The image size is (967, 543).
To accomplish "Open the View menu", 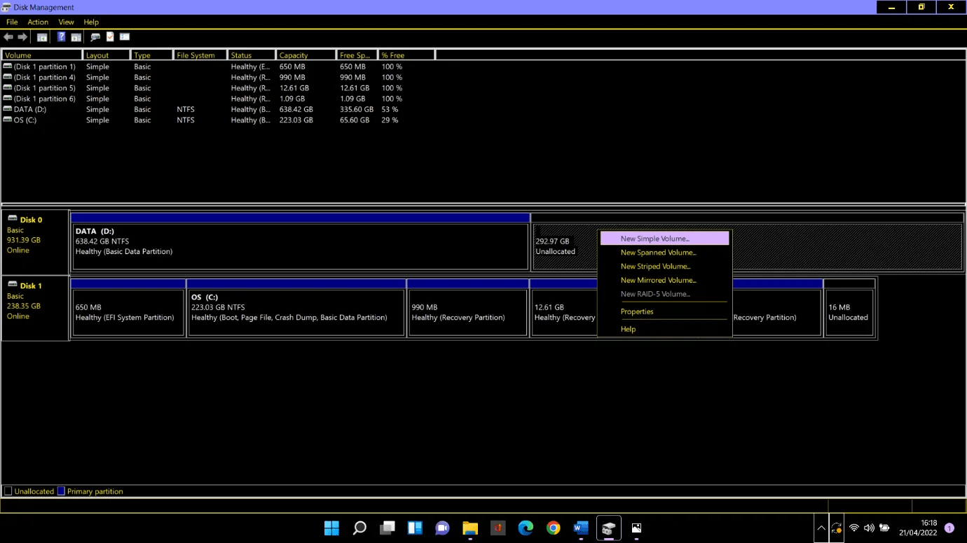I will [66, 22].
